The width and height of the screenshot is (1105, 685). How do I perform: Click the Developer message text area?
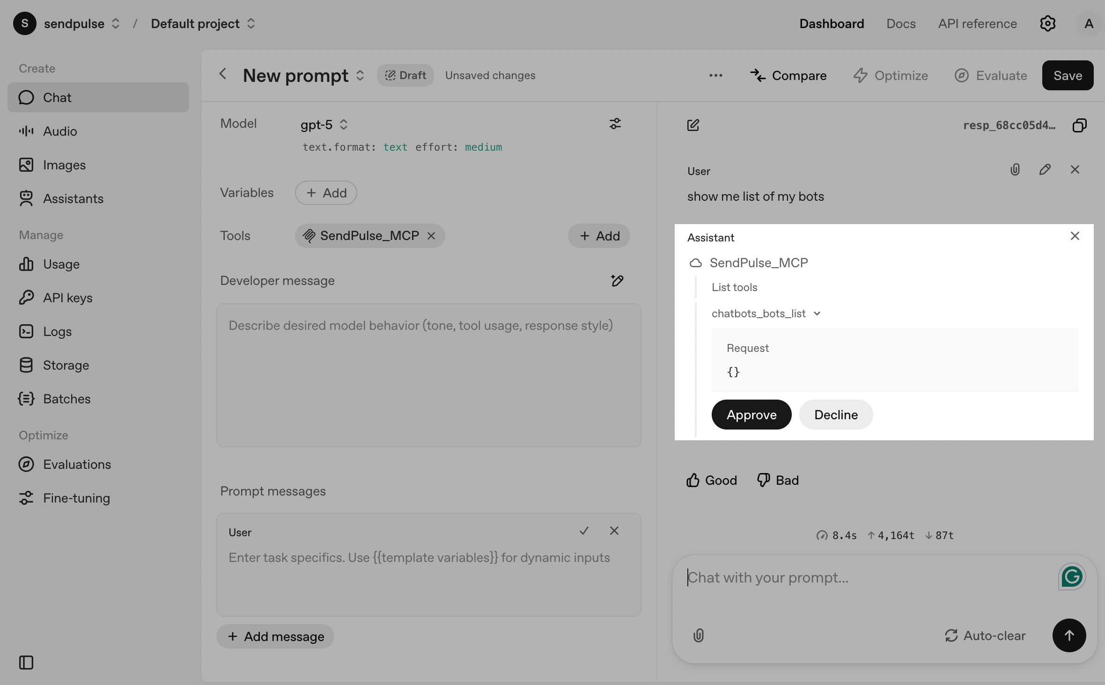[428, 375]
